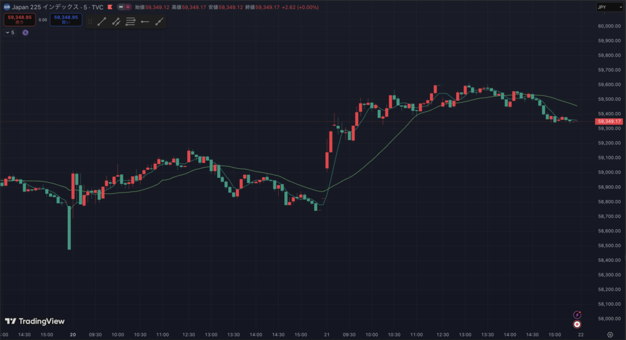This screenshot has width=626, height=340.
Task: Open chart settings hexagon gear icon
Action: click(609, 335)
